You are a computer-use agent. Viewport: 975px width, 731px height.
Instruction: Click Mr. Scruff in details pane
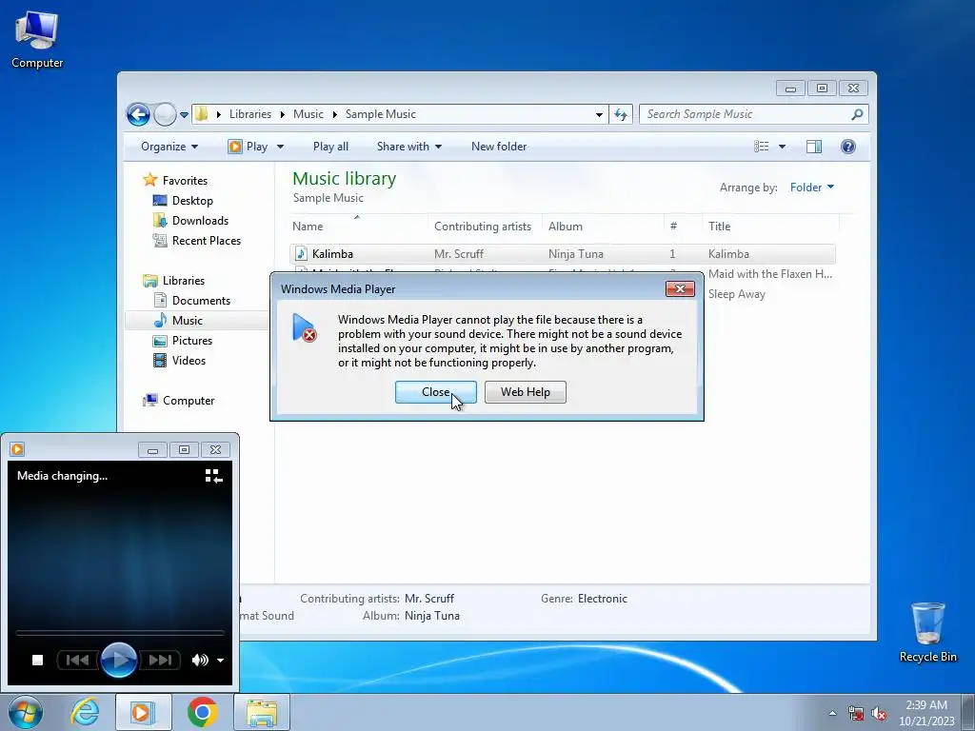(429, 599)
